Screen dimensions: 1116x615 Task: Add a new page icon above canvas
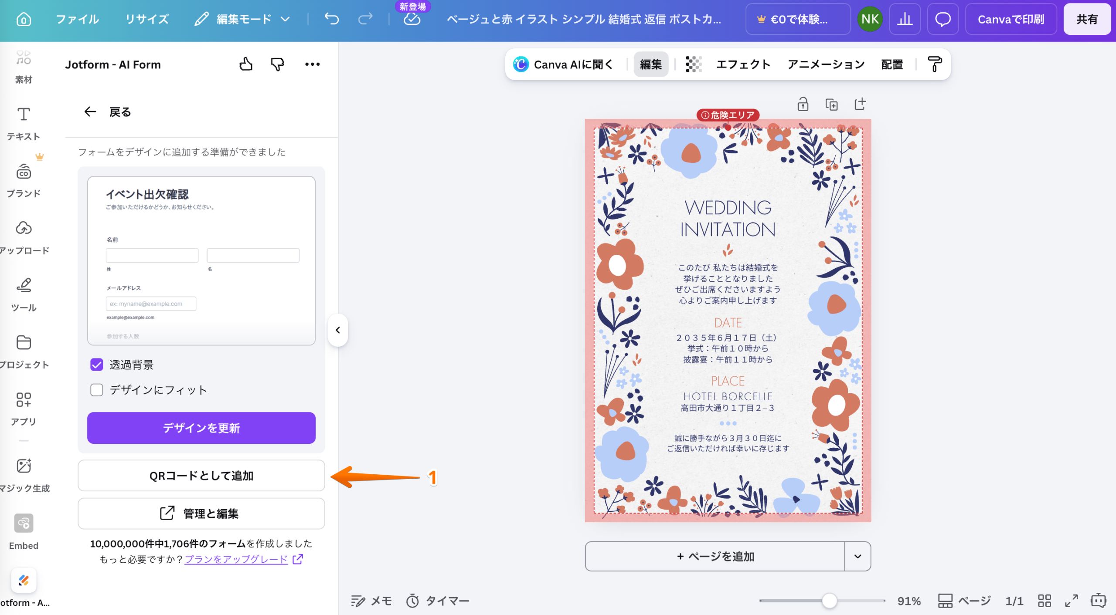tap(860, 105)
